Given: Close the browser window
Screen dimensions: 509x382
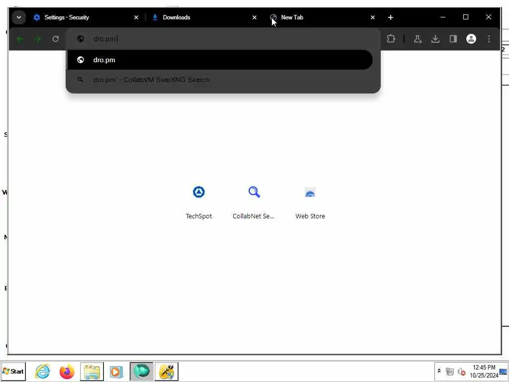Looking at the screenshot, I should tap(488, 17).
